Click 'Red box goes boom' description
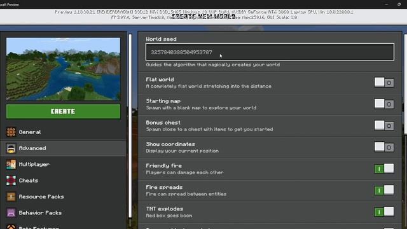Viewport: 407px width, 229px height. point(169,216)
